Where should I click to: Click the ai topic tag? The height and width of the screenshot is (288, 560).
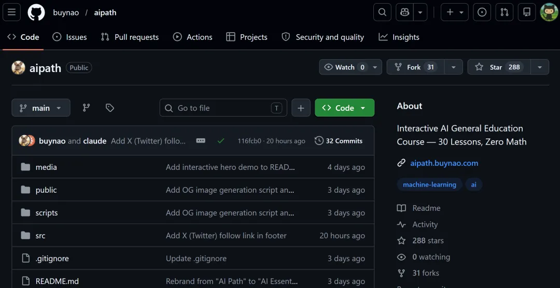(473, 184)
